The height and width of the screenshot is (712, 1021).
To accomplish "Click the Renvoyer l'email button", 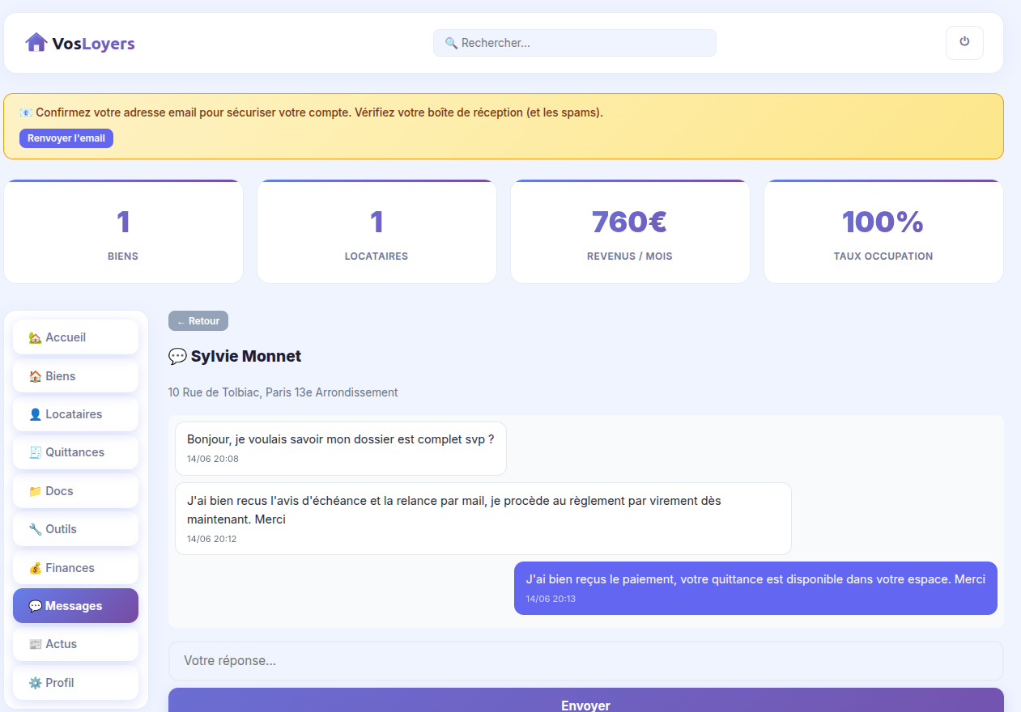I will coord(66,138).
